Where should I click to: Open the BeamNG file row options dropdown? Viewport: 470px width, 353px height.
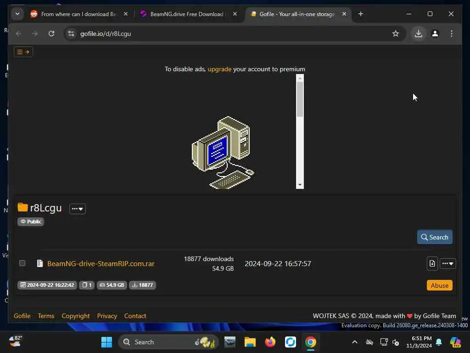pyautogui.click(x=448, y=263)
